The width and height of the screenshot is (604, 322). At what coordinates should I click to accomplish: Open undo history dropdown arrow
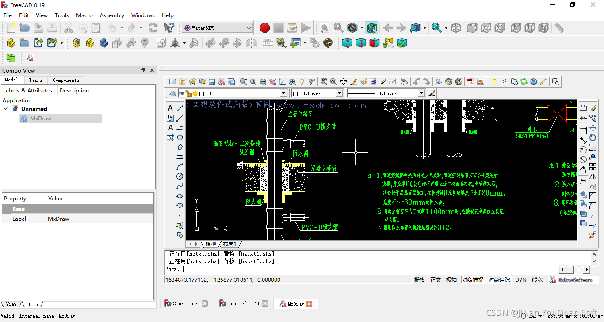point(122,28)
